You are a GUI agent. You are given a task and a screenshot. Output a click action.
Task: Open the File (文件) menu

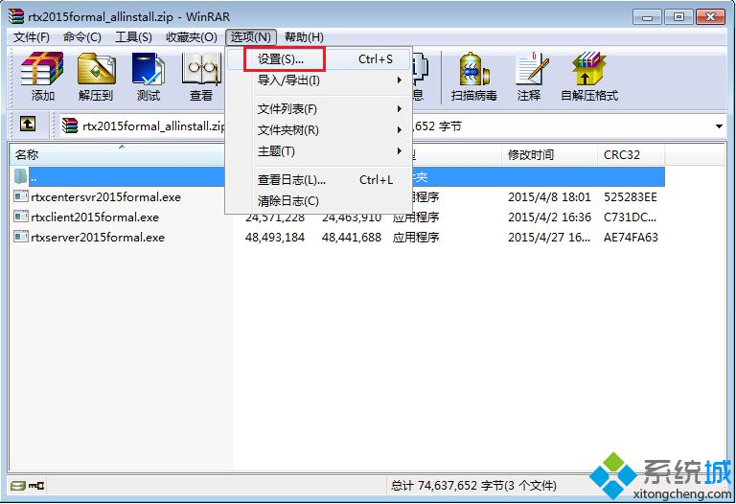[32, 37]
